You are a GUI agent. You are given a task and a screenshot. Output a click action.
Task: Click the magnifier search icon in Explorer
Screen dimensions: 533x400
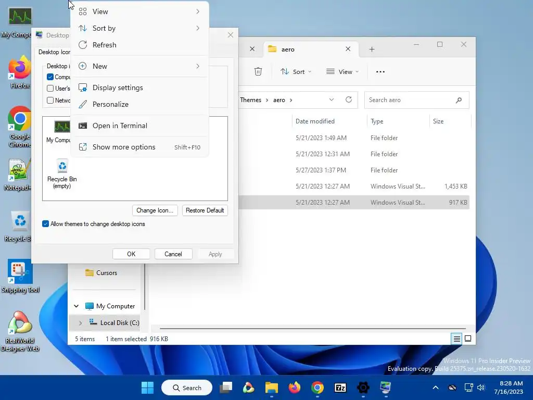[x=459, y=100]
